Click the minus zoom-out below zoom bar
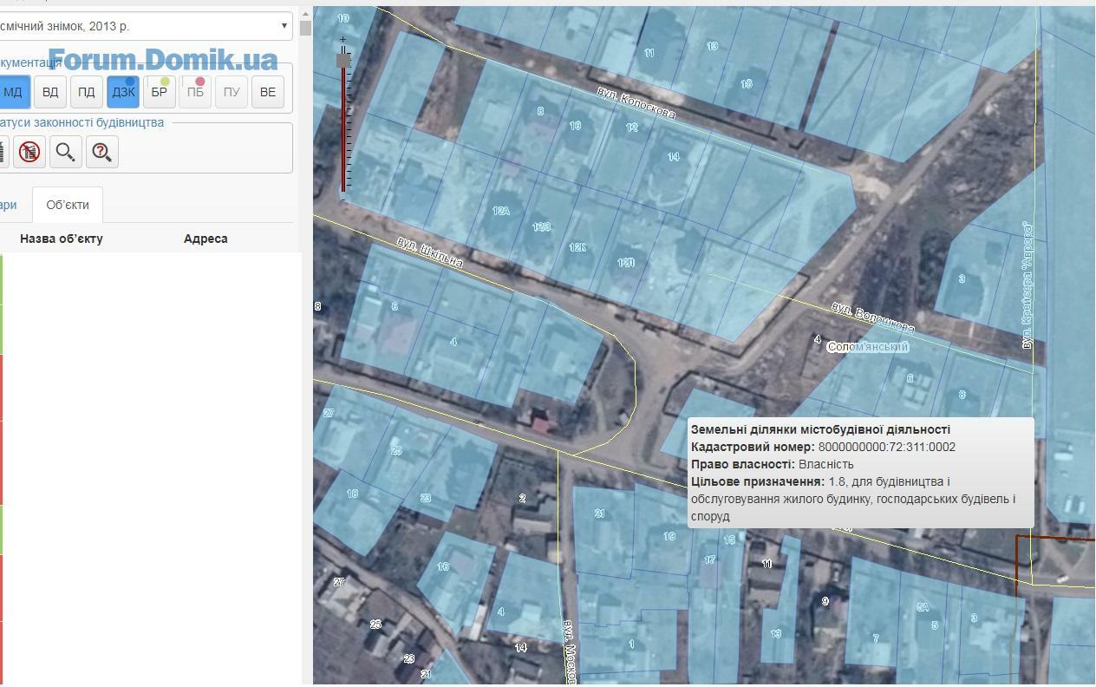This screenshot has width=1096, height=687. [x=343, y=200]
